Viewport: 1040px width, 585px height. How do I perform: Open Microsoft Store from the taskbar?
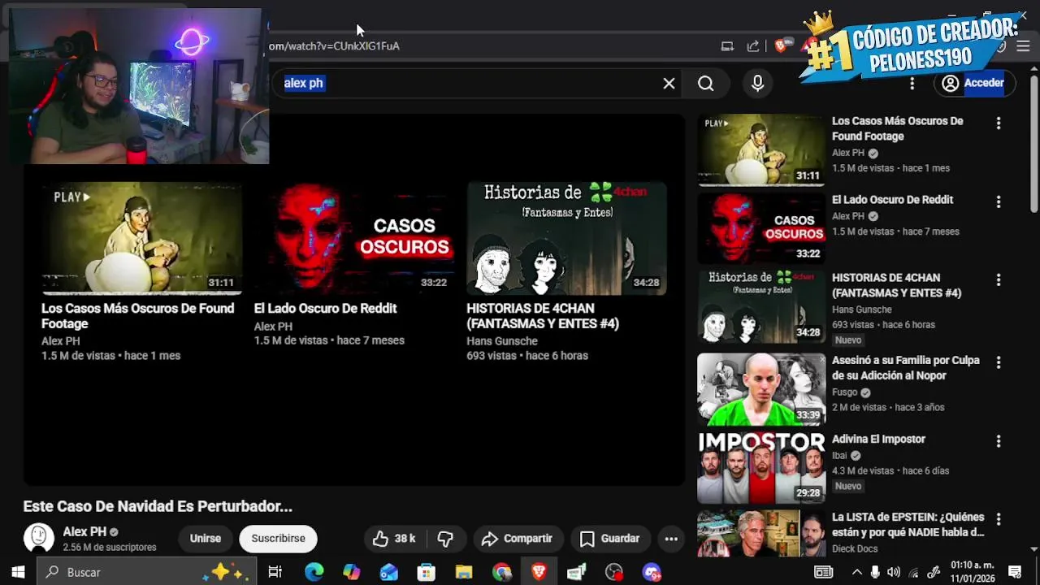point(427,572)
